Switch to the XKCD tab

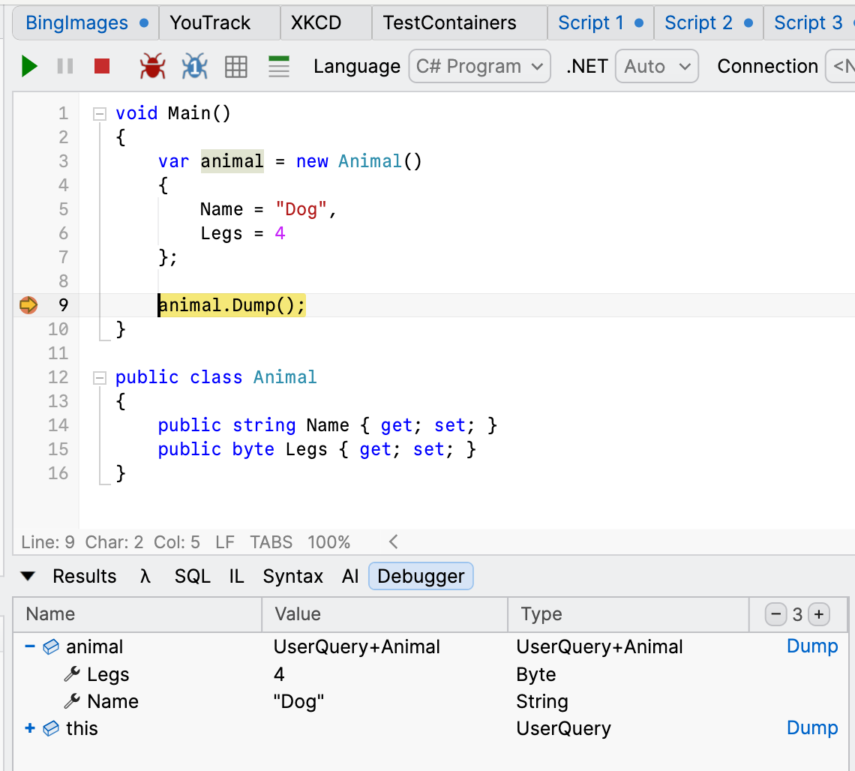point(326,23)
